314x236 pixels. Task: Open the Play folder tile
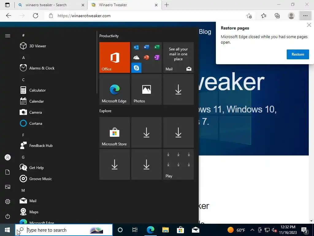click(x=178, y=164)
